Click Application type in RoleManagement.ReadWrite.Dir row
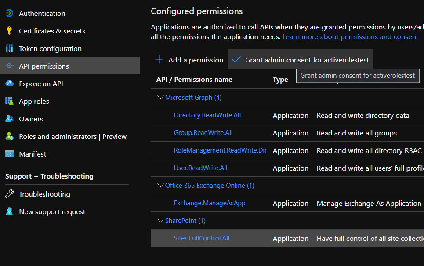This screenshot has width=424, height=266. tap(290, 151)
